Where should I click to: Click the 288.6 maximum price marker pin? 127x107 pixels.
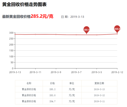pos(117,29)
